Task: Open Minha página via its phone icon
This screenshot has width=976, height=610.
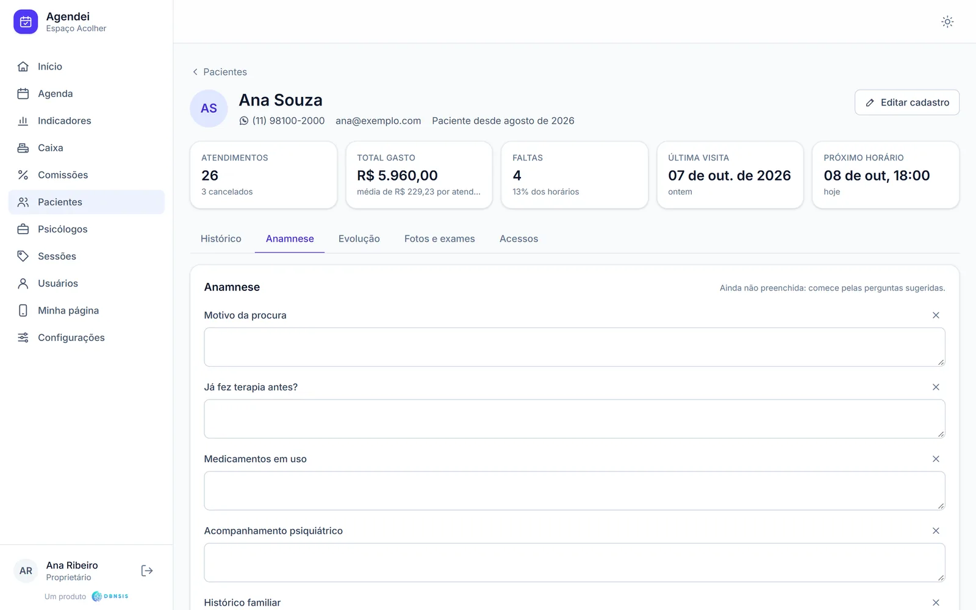Action: [x=23, y=310]
